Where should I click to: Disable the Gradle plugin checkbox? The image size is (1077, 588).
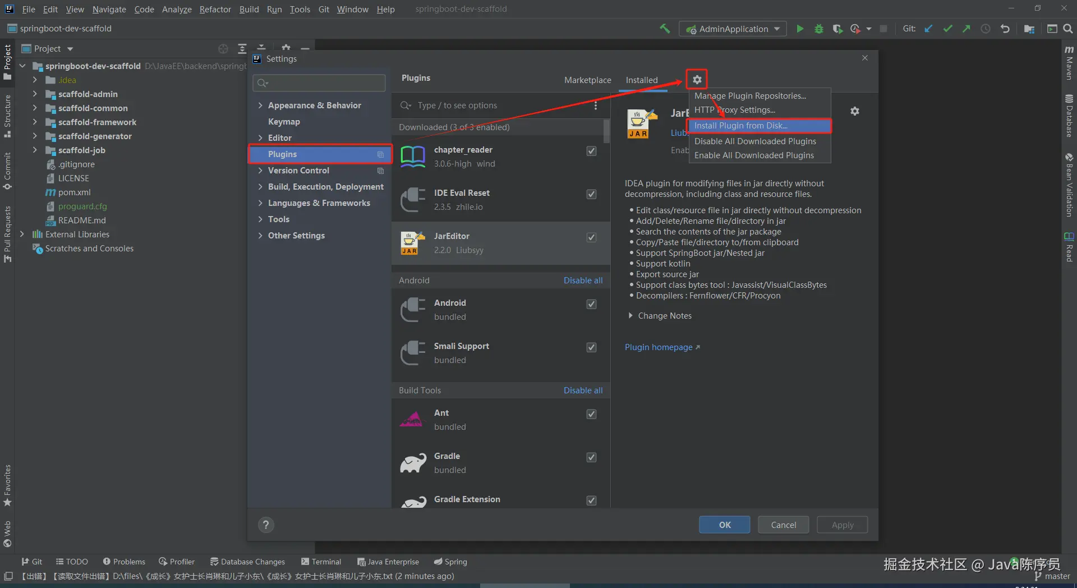[591, 457]
